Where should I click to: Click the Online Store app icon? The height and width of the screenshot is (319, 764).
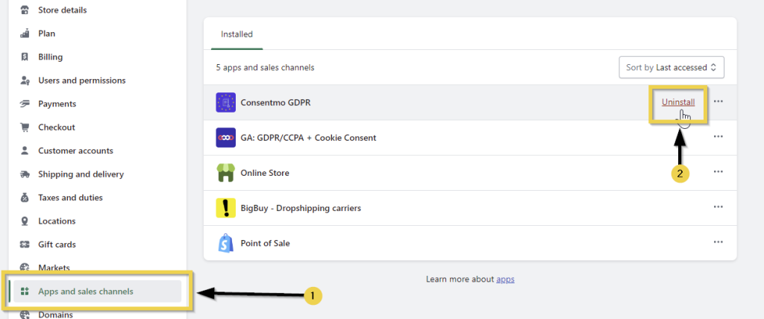tap(225, 173)
